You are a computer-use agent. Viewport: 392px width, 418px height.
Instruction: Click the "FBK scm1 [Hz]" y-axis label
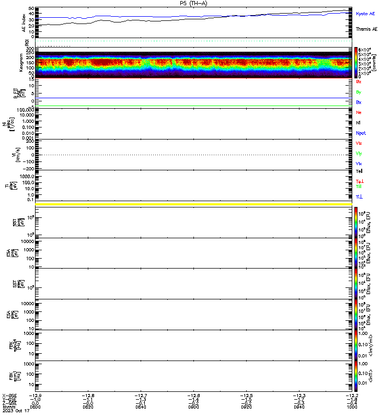[15, 376]
